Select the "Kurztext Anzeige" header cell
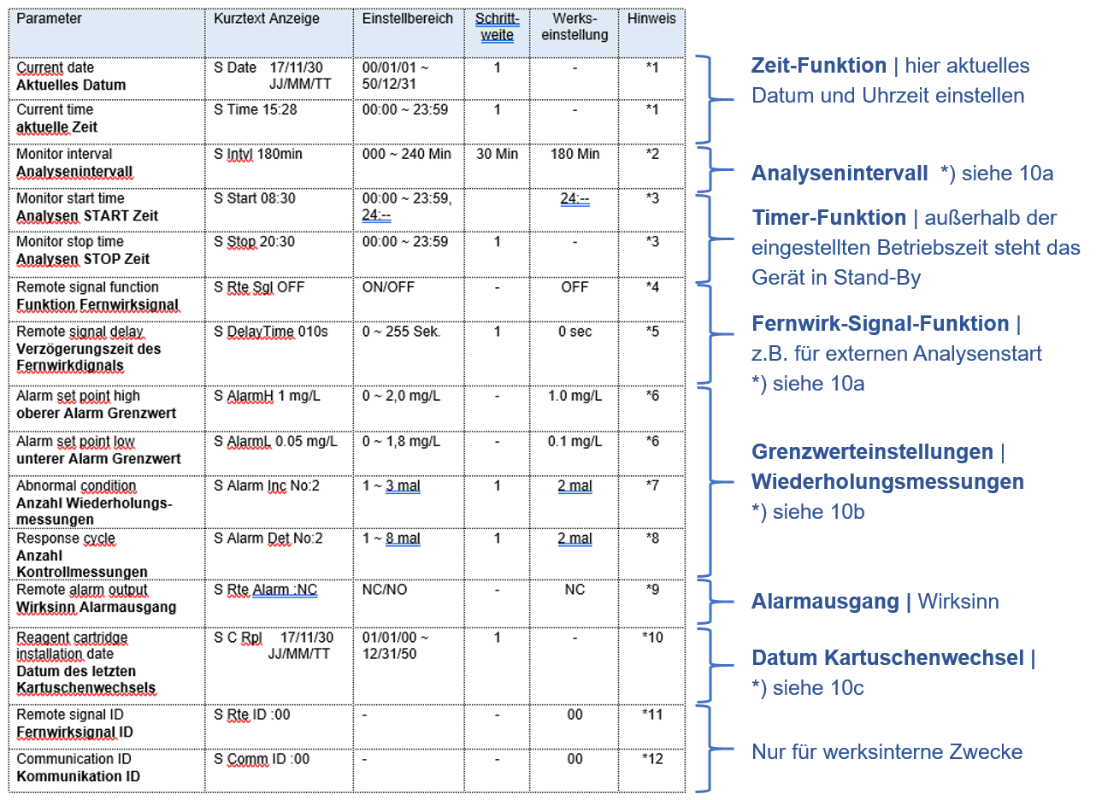The image size is (1102, 800). pos(267,19)
